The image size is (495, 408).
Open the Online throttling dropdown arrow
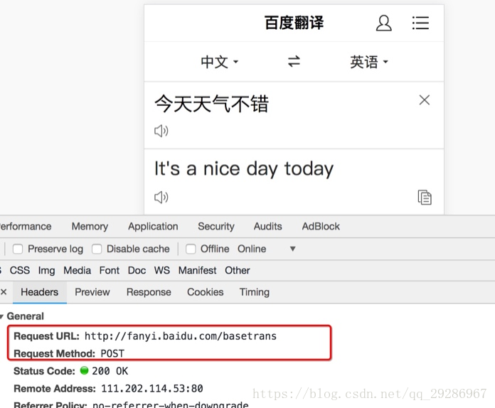click(x=292, y=249)
